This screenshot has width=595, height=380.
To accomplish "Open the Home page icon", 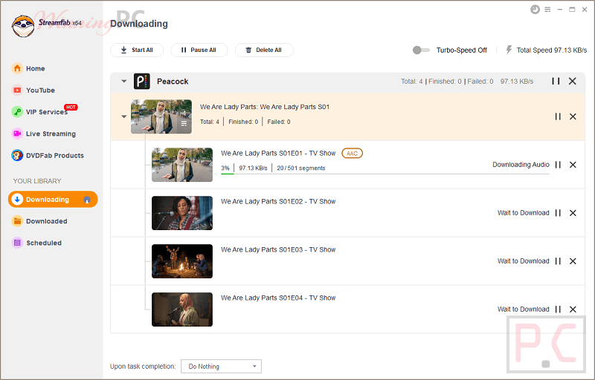I will point(17,68).
